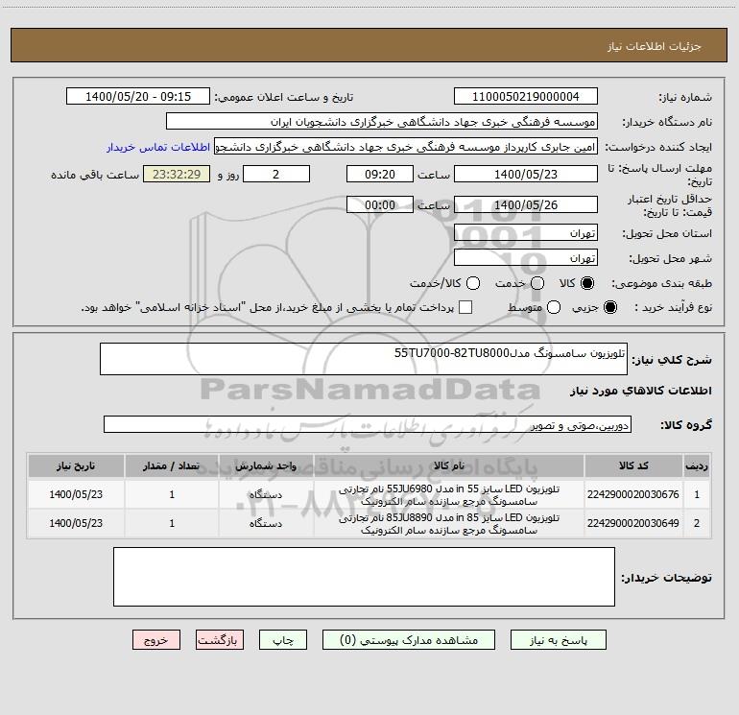Viewport: 739px width, 715px height.
Task: Click the خروج exit button
Action: click(x=156, y=639)
